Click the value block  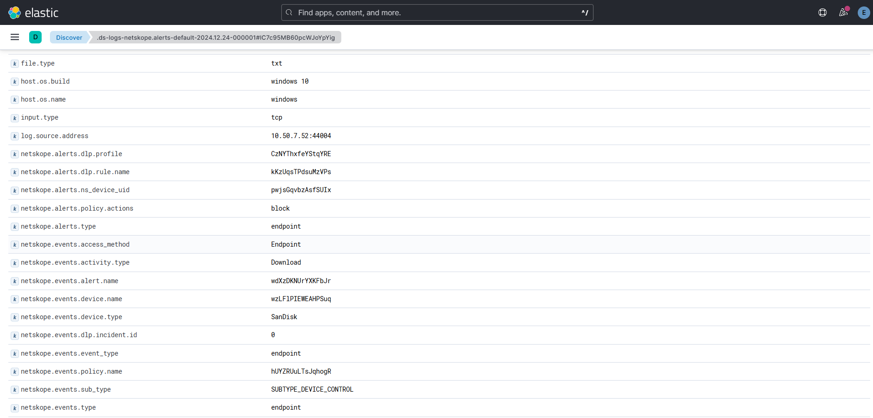pyautogui.click(x=280, y=208)
